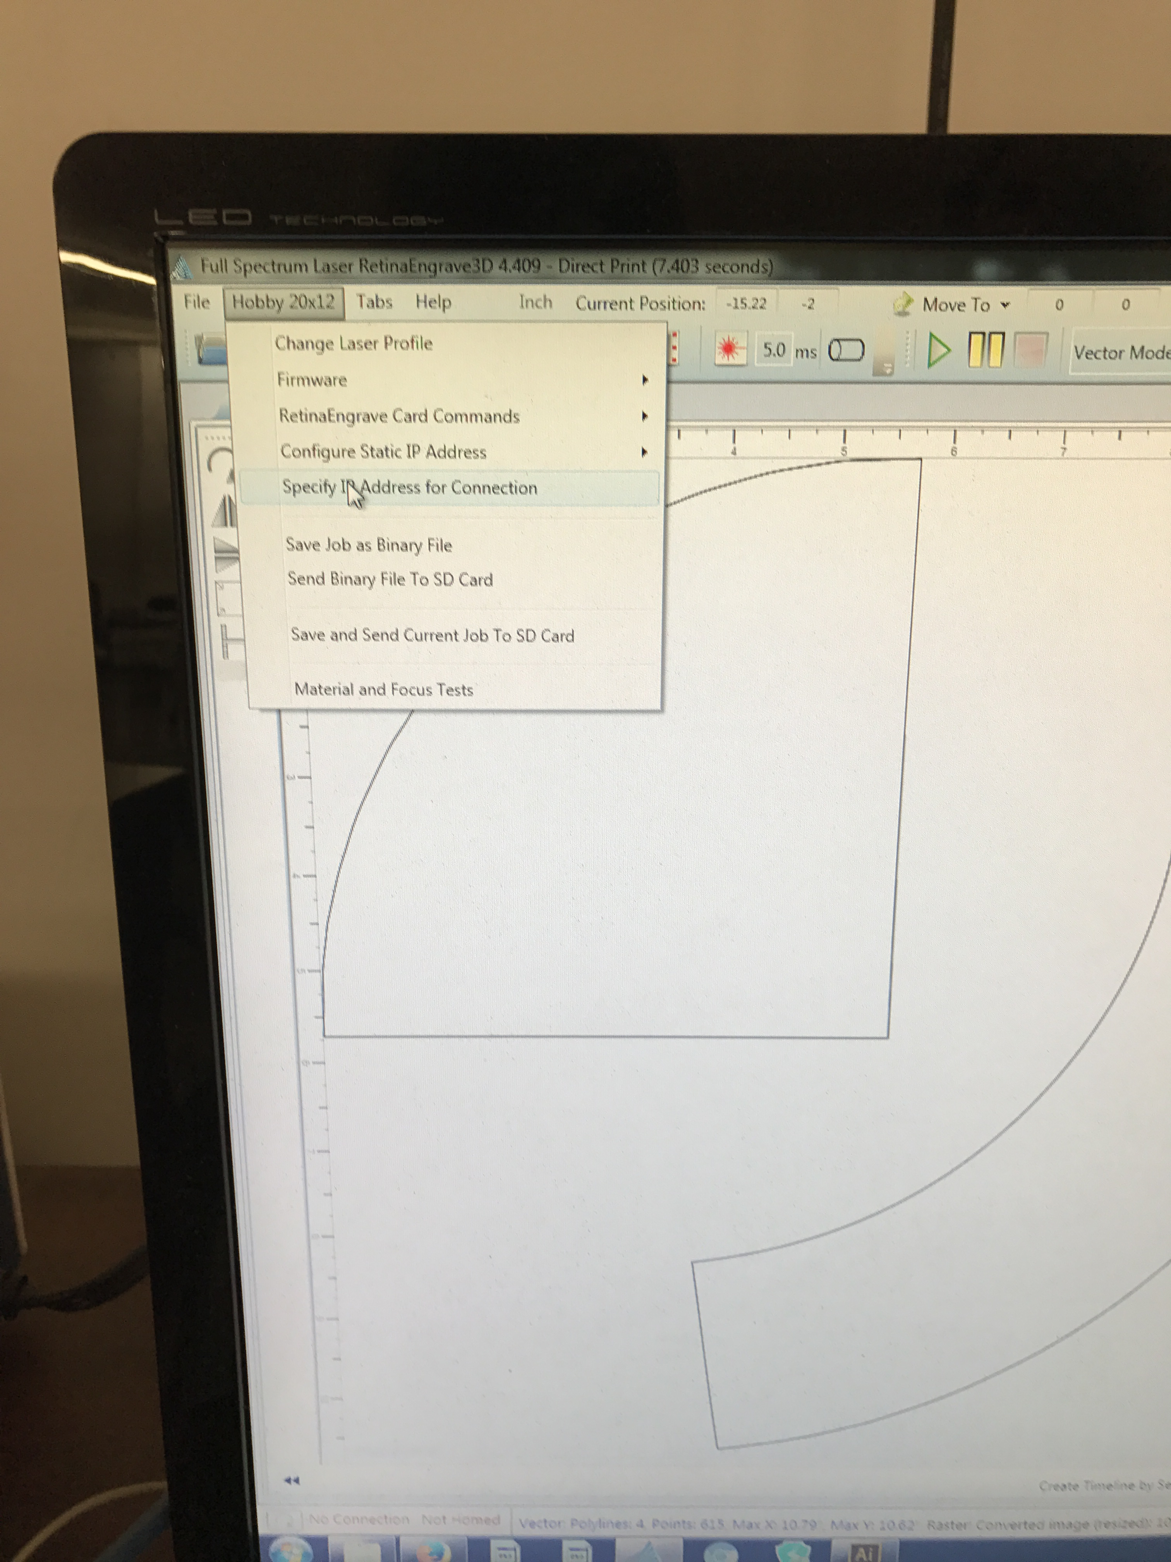Choose Change Laser Profile menu entry
This screenshot has height=1562, width=1171.
(x=354, y=344)
